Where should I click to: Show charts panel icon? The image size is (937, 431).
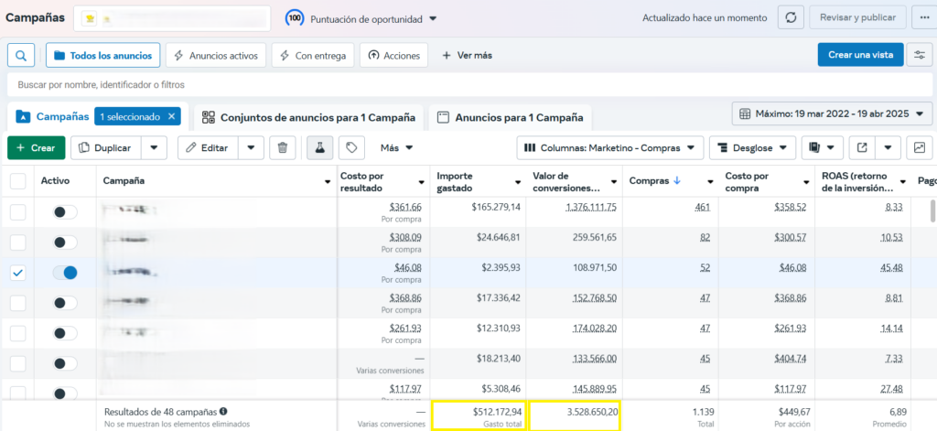tap(919, 147)
